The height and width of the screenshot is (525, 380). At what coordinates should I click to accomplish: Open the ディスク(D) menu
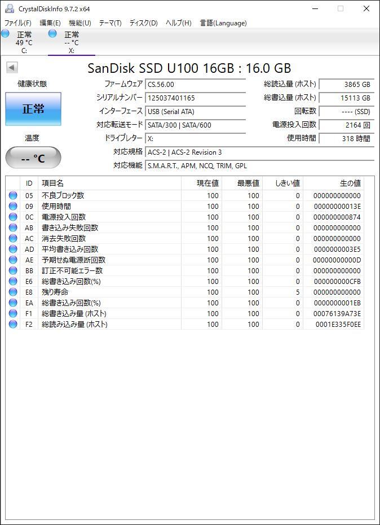[144, 23]
